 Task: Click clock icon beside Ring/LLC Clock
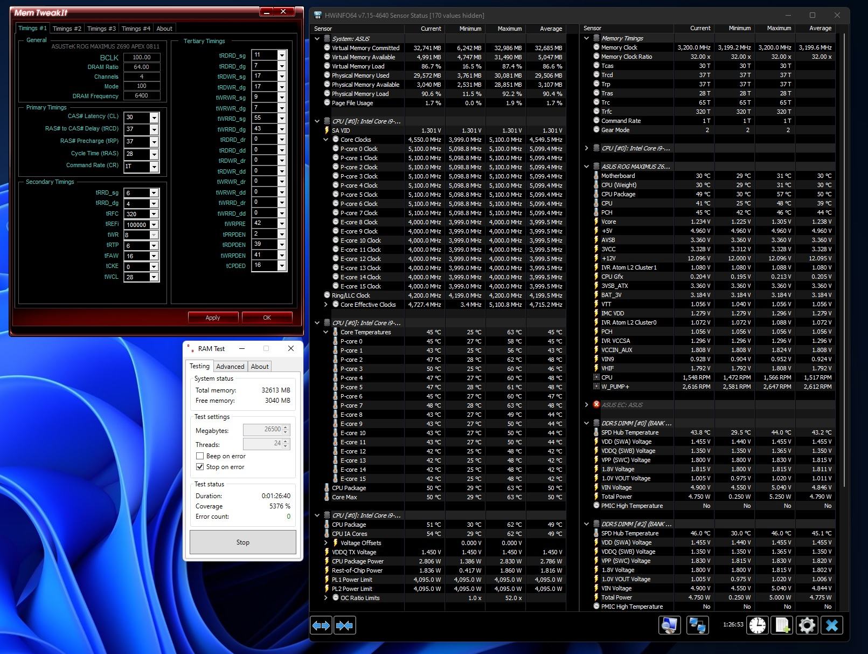pos(327,295)
